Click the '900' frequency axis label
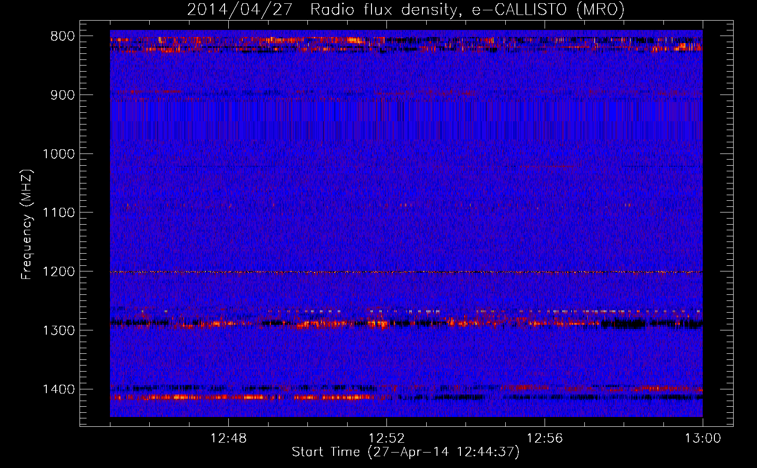This screenshot has width=757, height=468. coord(62,95)
